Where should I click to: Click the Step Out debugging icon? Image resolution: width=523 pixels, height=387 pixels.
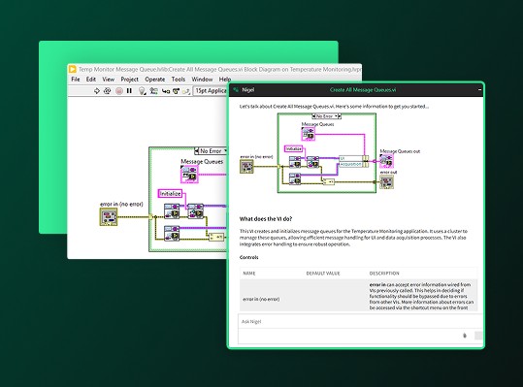[x=186, y=91]
